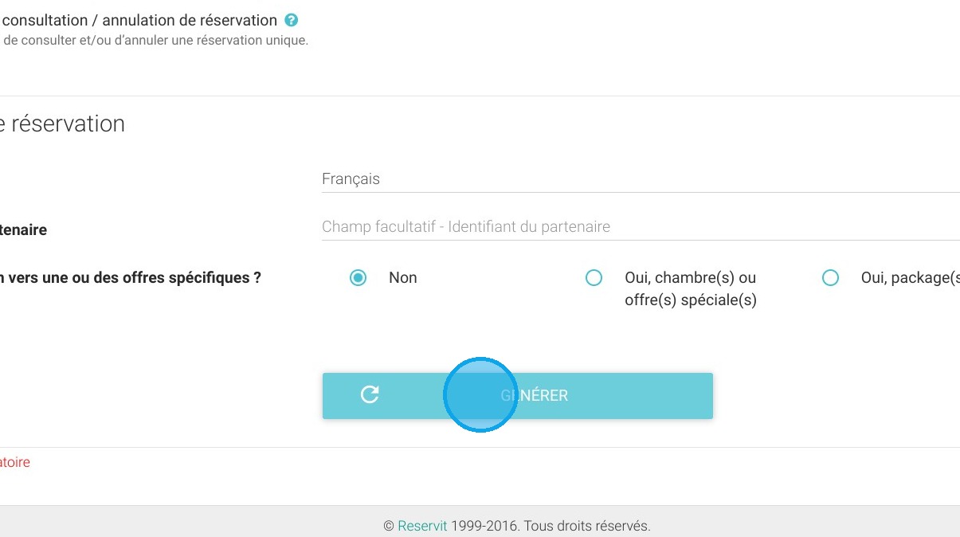The image size is (960, 537).
Task: Click the refresh arrow icon in the Générer button
Action: click(x=370, y=394)
